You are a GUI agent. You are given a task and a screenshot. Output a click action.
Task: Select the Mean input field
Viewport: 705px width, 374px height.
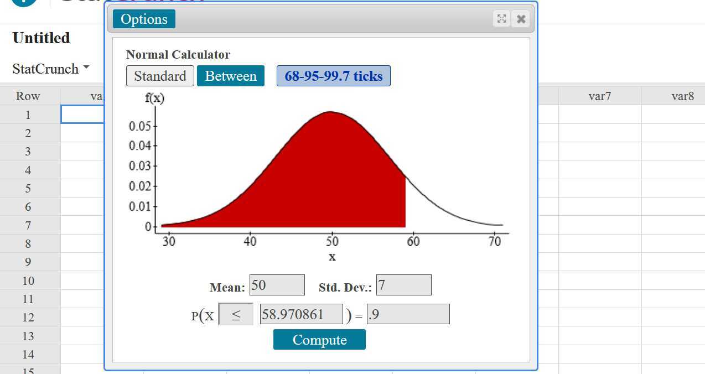point(277,284)
